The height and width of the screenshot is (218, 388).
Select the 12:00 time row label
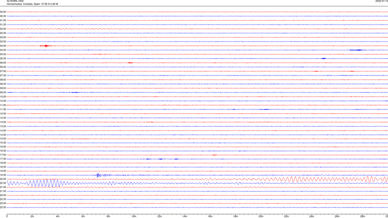[x=3, y=113]
